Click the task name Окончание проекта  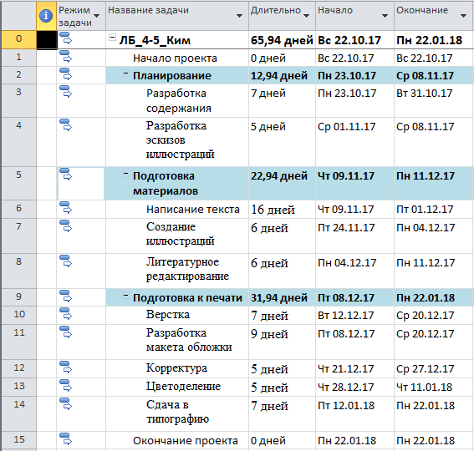186,440
